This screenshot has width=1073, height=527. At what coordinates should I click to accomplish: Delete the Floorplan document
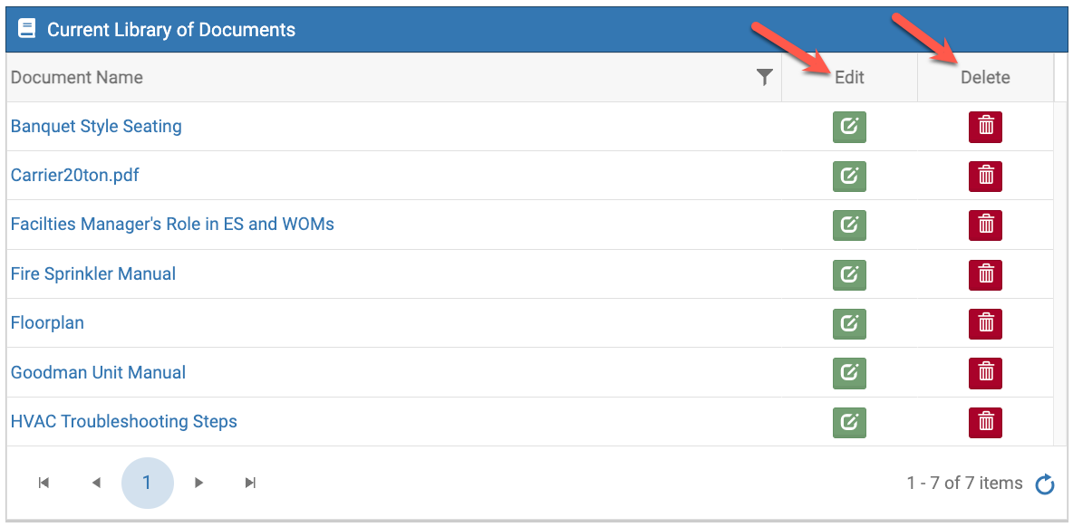986,323
